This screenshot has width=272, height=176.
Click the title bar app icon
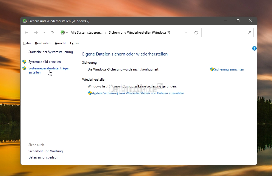pos(25,21)
